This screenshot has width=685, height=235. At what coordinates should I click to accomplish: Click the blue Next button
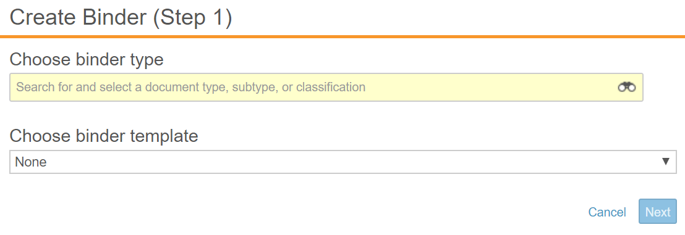coord(657,212)
